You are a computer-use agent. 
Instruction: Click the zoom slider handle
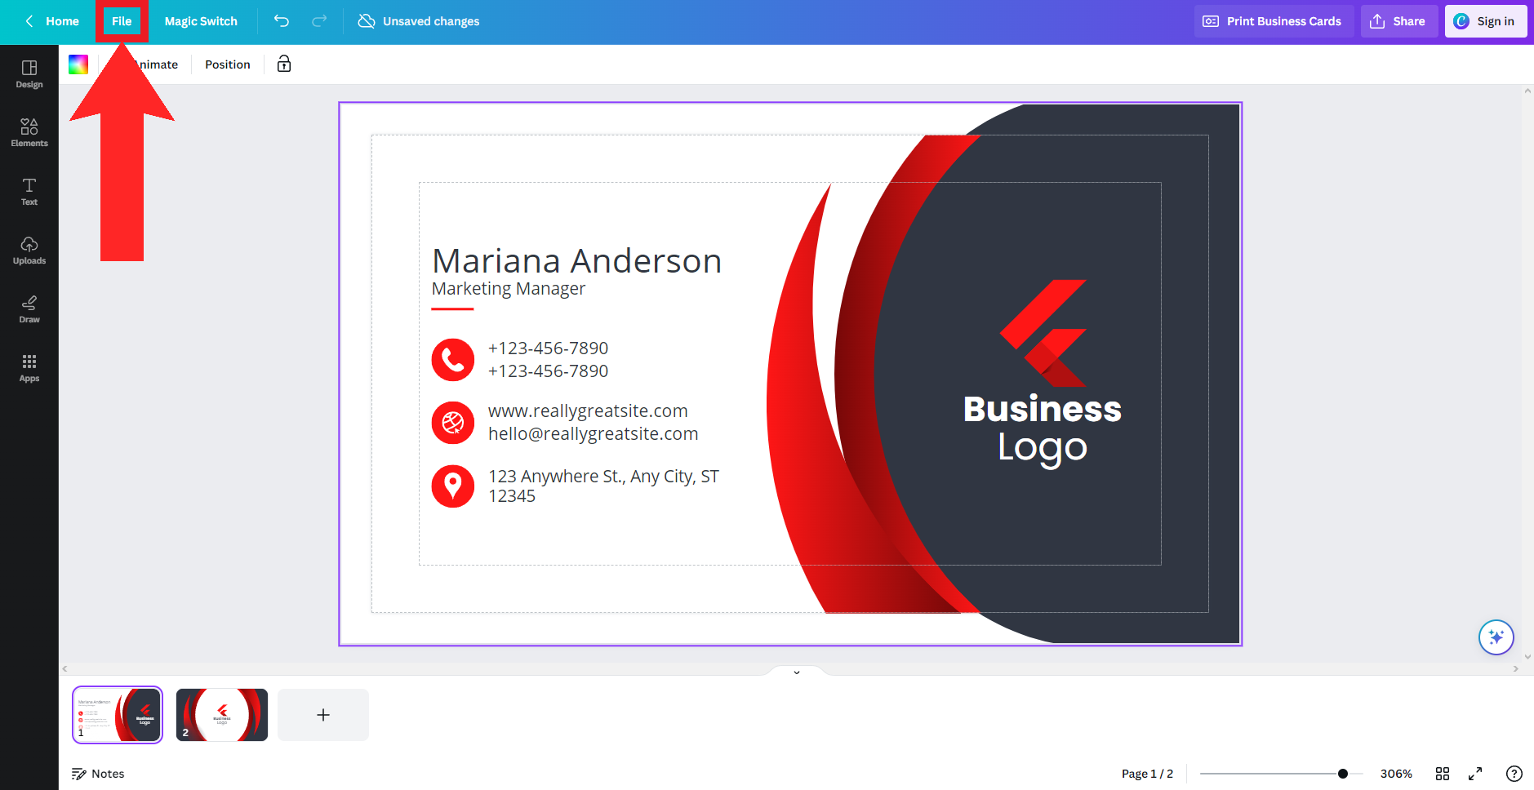(1343, 774)
